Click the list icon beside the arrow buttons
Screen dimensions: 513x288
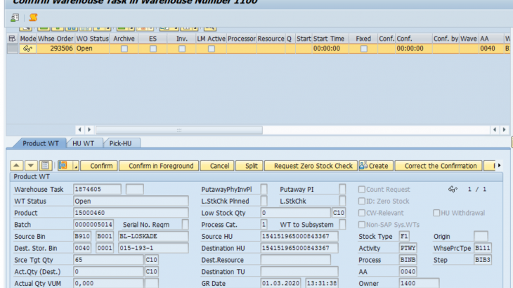(x=45, y=166)
